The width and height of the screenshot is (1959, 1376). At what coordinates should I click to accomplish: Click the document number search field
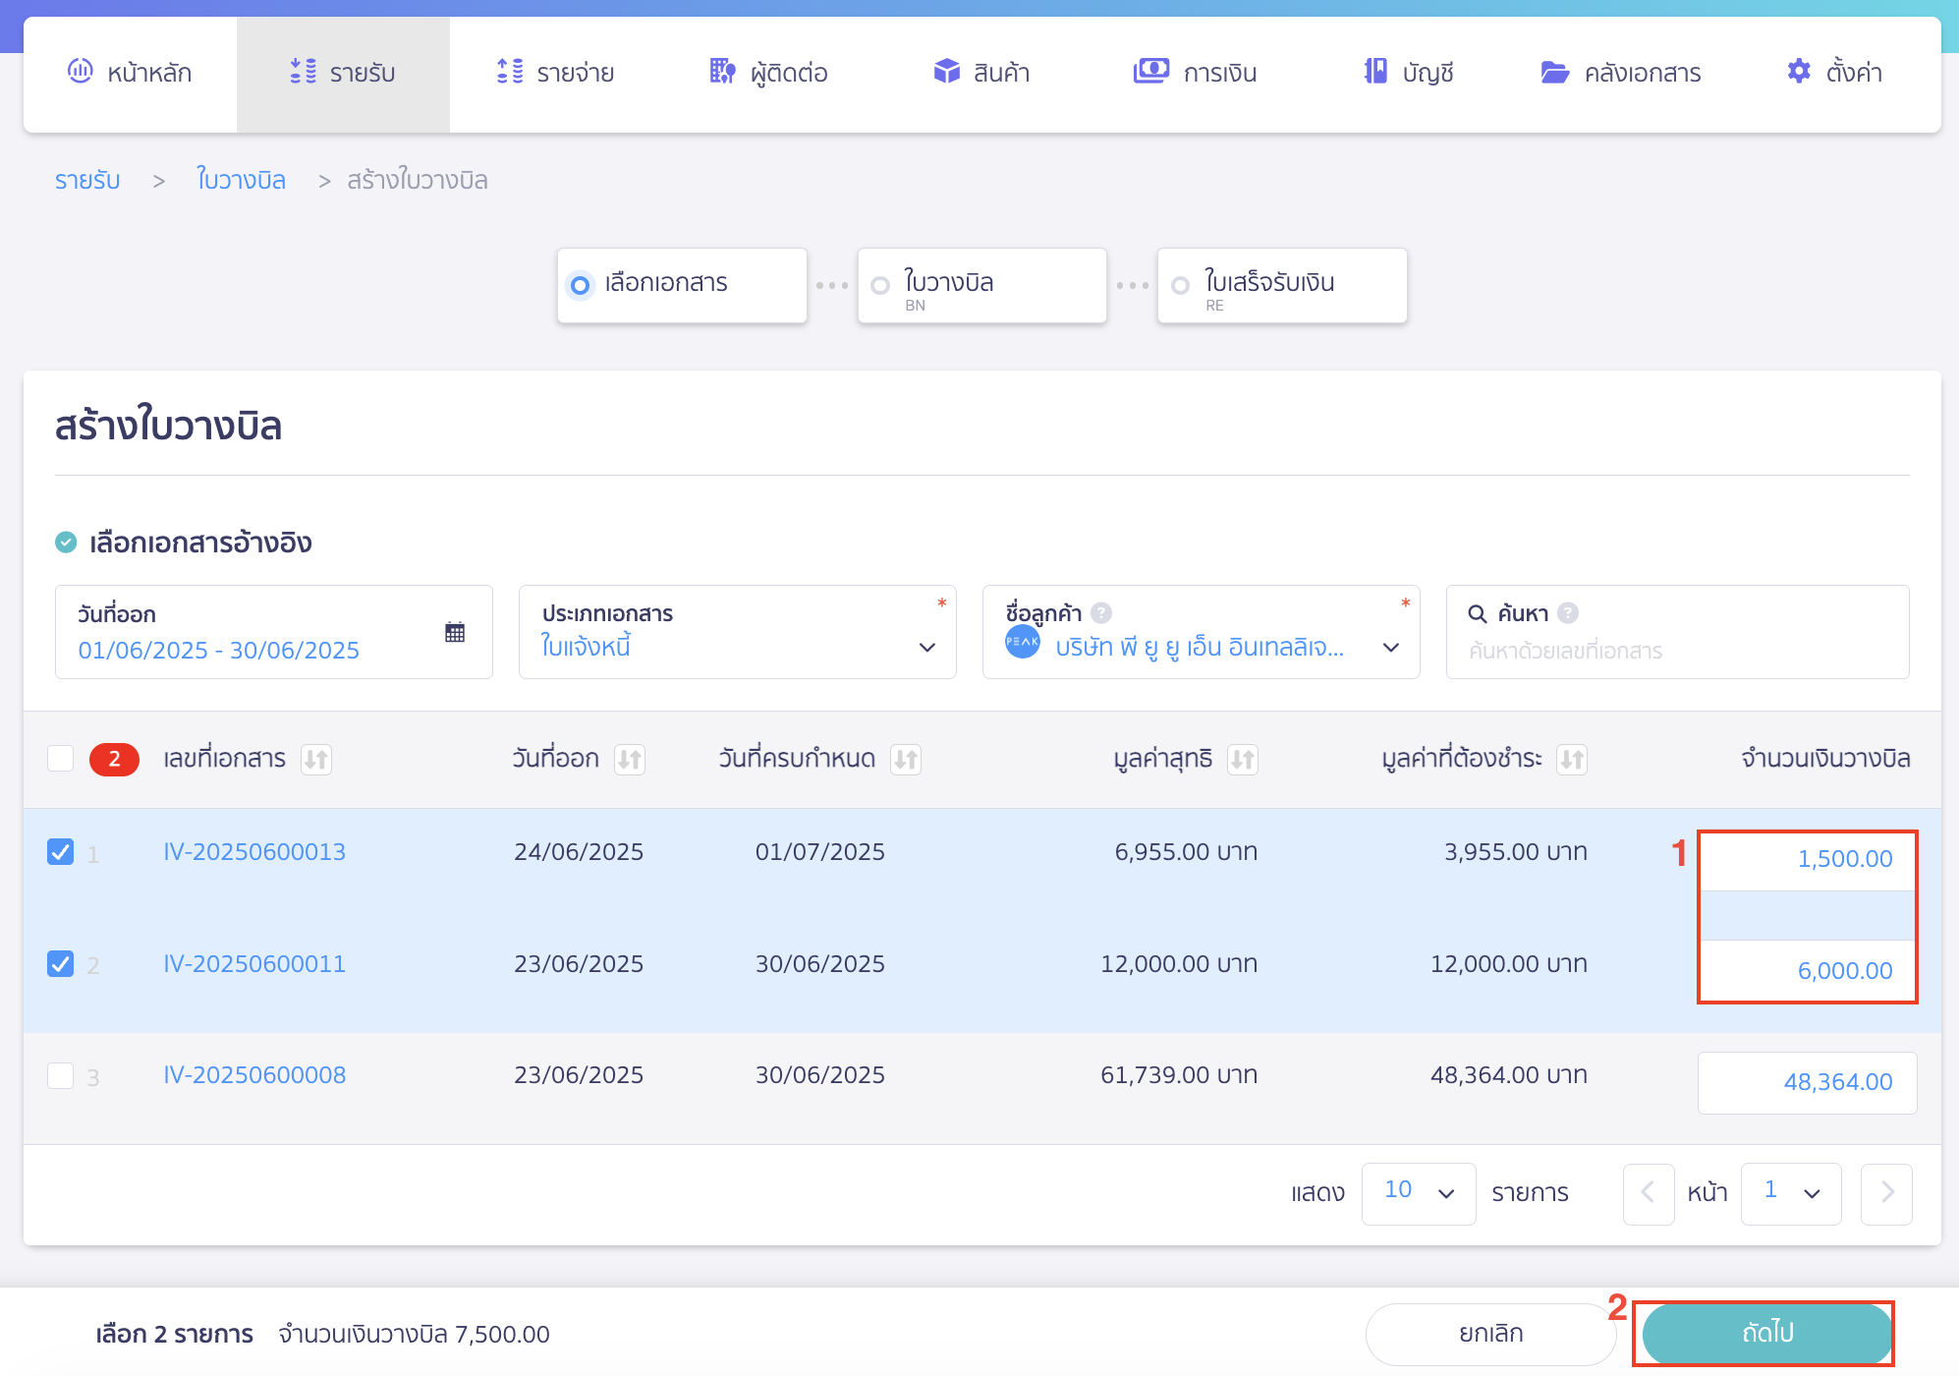(x=1676, y=651)
